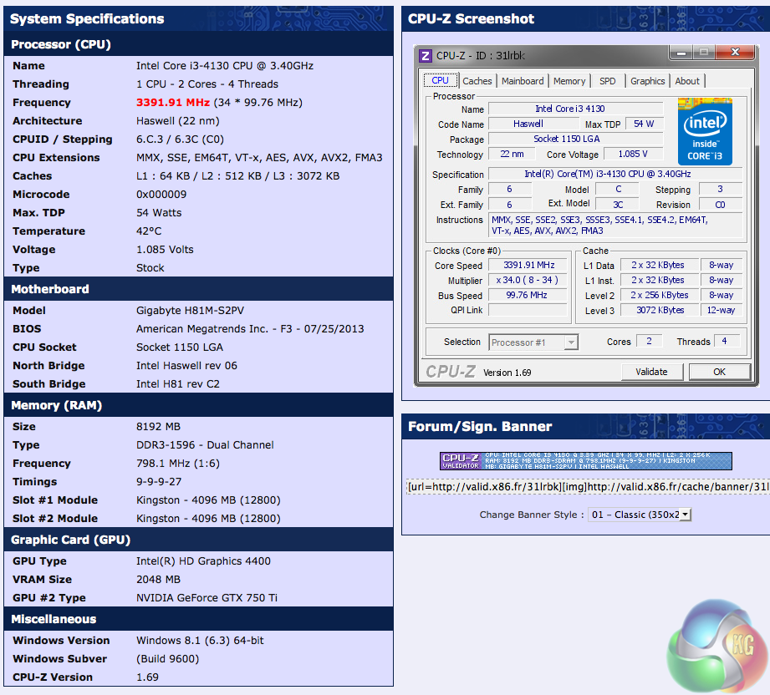Click the Intel inside Core i3 logo
The width and height of the screenshot is (770, 695).
[x=705, y=133]
